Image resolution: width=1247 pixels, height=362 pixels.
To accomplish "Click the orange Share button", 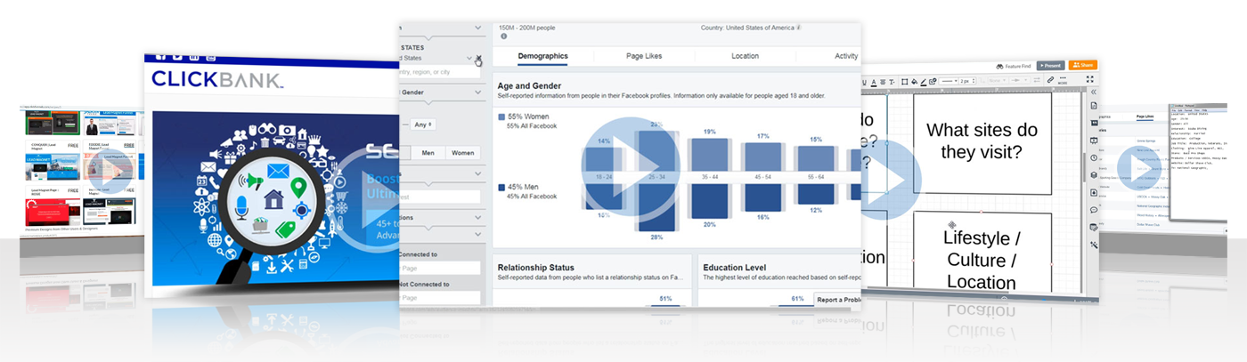I will coord(1083,65).
